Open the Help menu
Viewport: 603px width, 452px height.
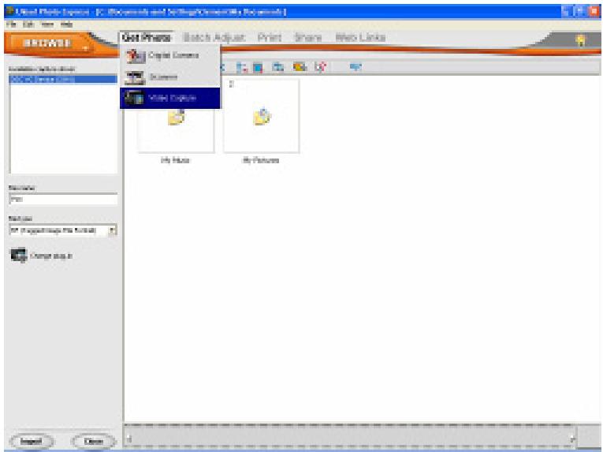(x=66, y=24)
